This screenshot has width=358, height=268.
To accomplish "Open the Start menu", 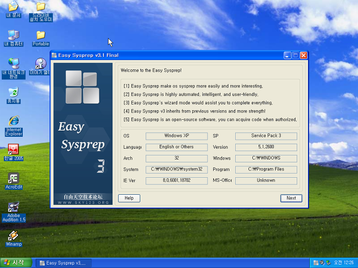I will click(15, 263).
